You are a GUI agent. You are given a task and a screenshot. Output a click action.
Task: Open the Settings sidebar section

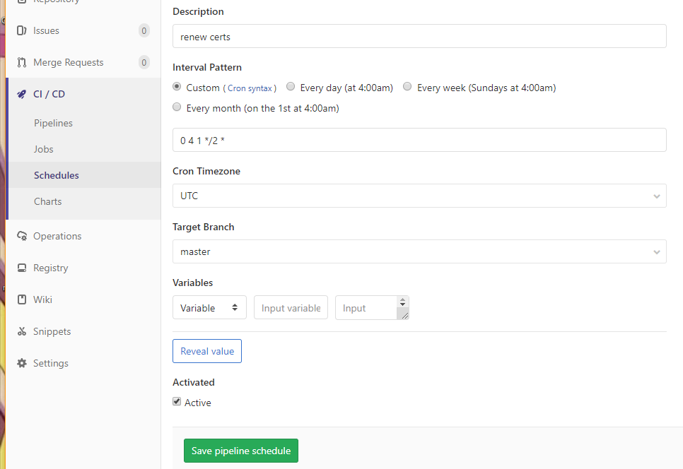coord(50,363)
